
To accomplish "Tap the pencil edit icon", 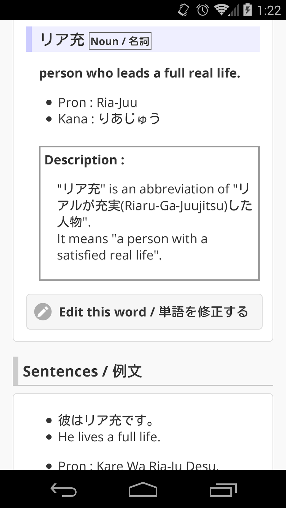I will tap(43, 312).
